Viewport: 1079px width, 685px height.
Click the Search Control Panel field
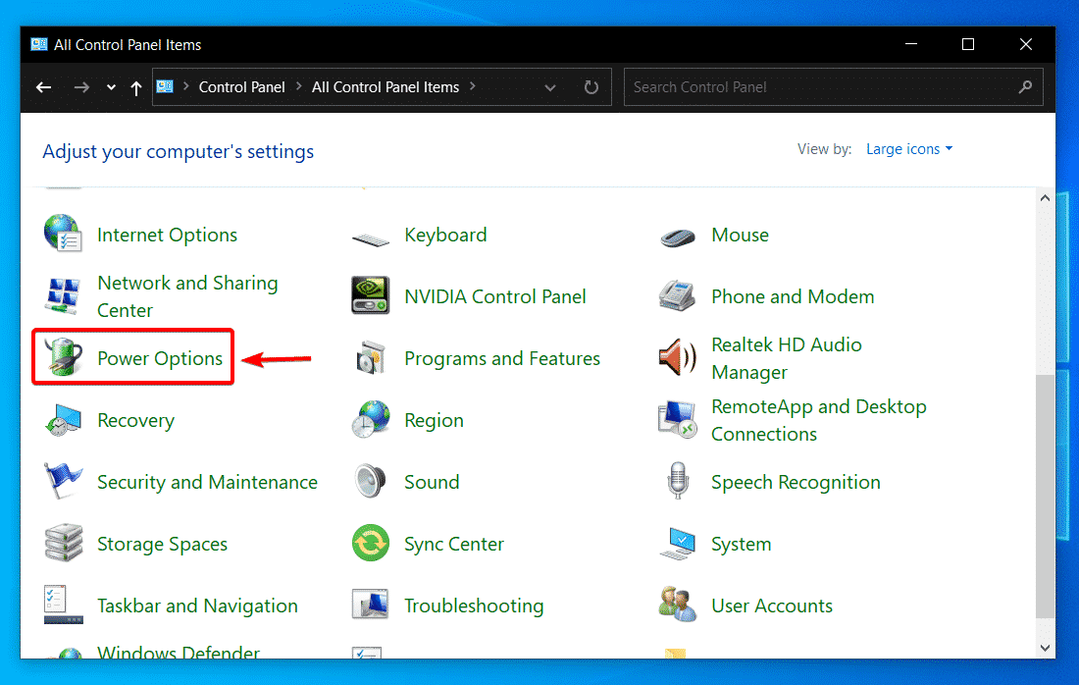pos(834,86)
